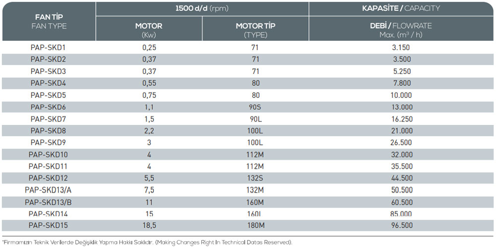The image size is (496, 248).
Task: Click the 1500 d/d (rpm) header
Action: [202, 8]
